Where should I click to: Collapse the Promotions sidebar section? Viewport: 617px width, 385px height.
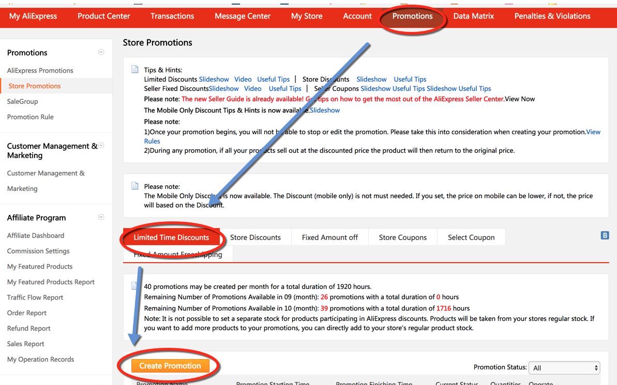[x=101, y=52]
